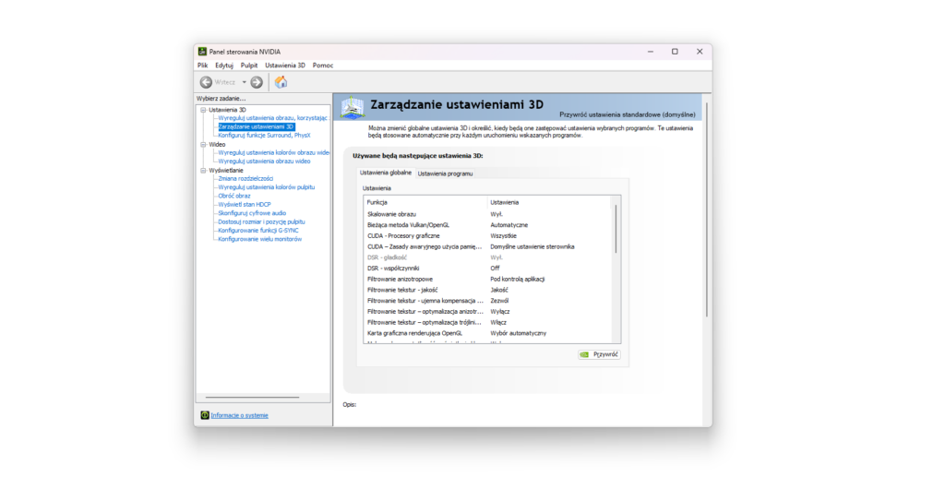Select Wyreguluj ustawienia kolorów obrazu wideo
This screenshot has width=945, height=478.
pos(273,153)
